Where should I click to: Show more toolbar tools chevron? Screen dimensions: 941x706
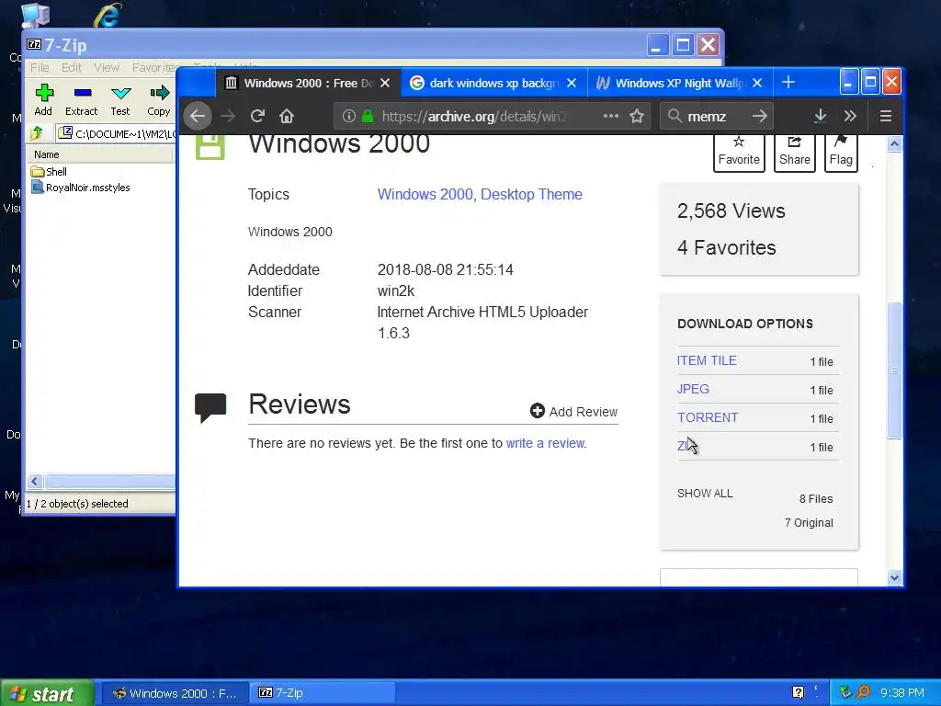[850, 116]
